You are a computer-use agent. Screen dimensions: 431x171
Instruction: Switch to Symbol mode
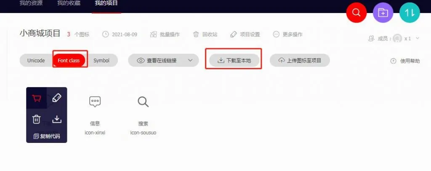pos(101,60)
